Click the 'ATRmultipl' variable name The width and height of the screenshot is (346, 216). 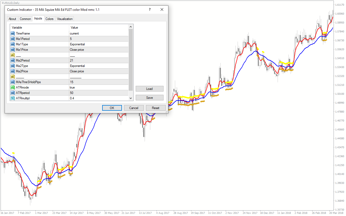[x=23, y=98]
